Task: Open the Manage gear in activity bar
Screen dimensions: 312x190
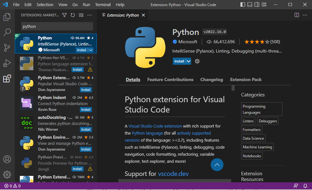Action: (x=7, y=175)
